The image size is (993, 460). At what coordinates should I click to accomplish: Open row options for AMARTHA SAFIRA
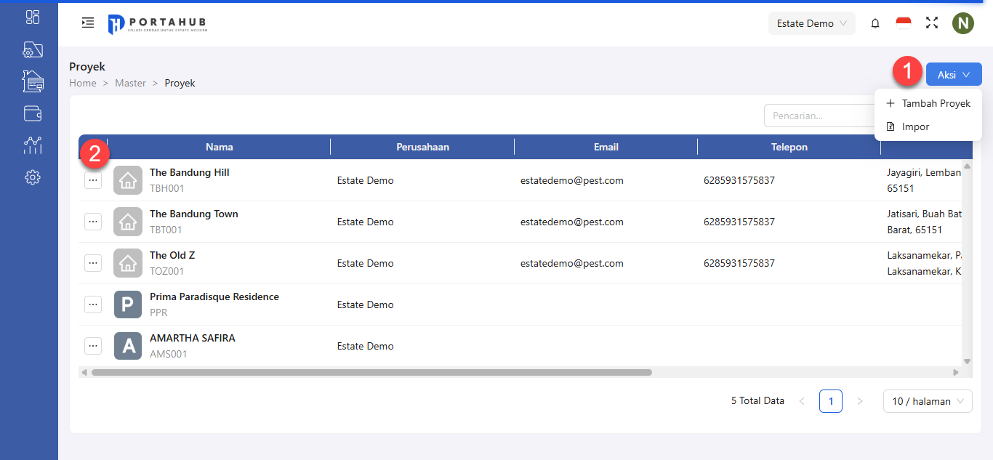pyautogui.click(x=93, y=346)
